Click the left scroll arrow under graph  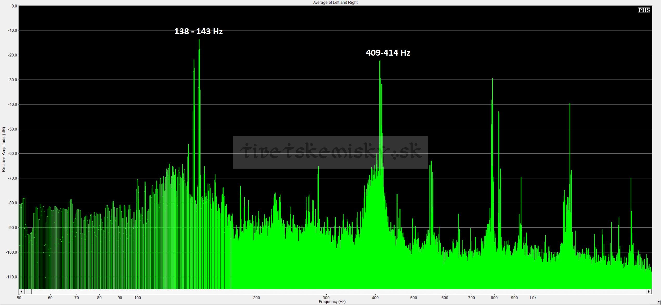pos(22,291)
